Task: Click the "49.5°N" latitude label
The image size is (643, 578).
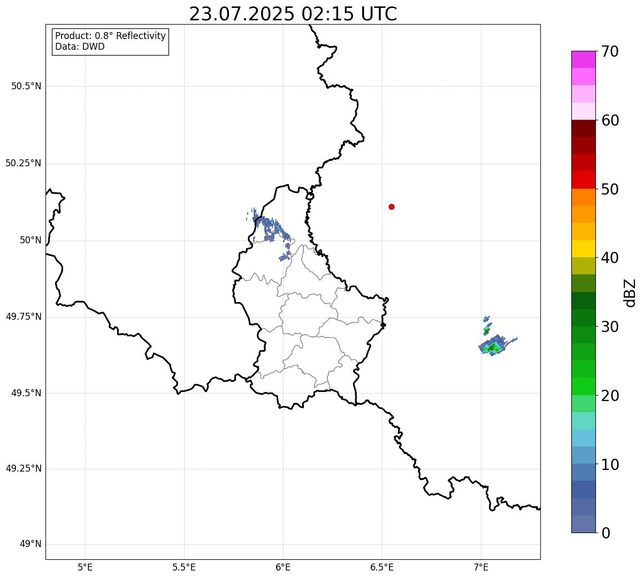Action: click(x=26, y=393)
